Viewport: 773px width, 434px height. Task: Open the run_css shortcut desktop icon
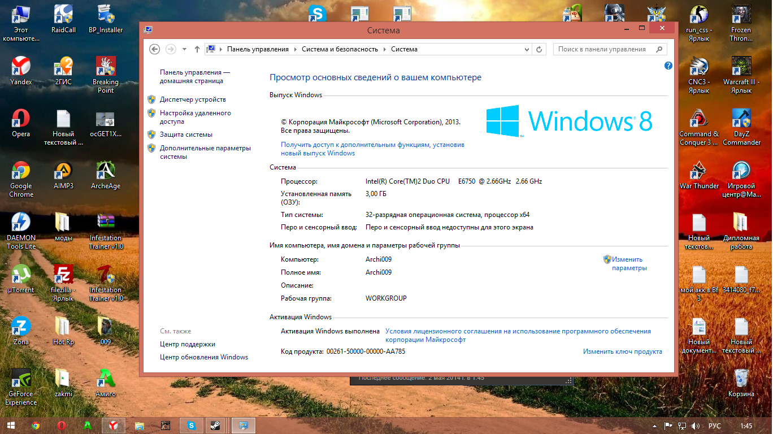[x=699, y=23]
